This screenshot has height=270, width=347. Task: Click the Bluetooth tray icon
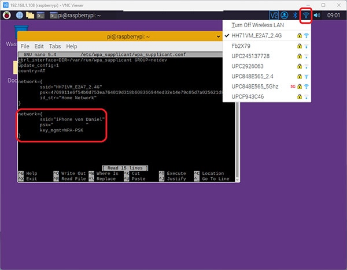(x=294, y=15)
